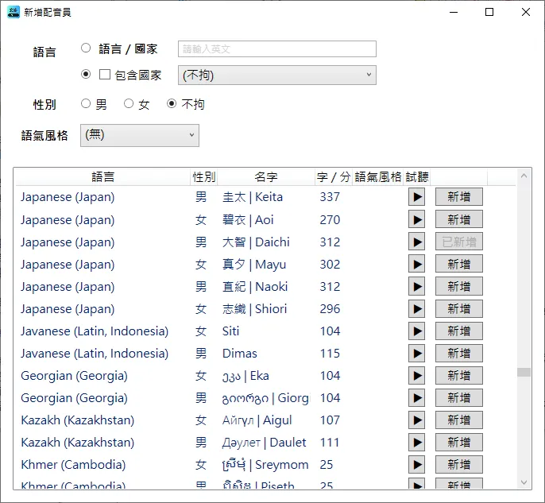This screenshot has width=545, height=503.
Task: Play voice sample for Keita
Action: (416, 197)
